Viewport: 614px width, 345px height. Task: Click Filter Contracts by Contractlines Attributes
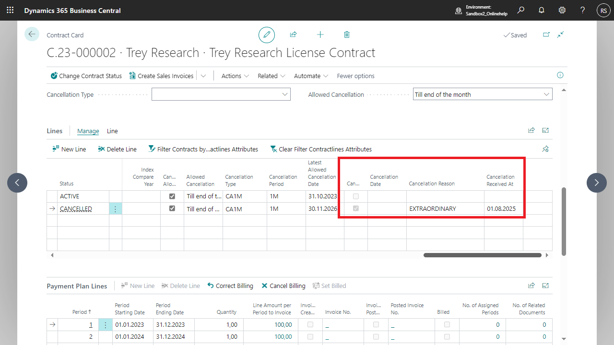tap(203, 149)
